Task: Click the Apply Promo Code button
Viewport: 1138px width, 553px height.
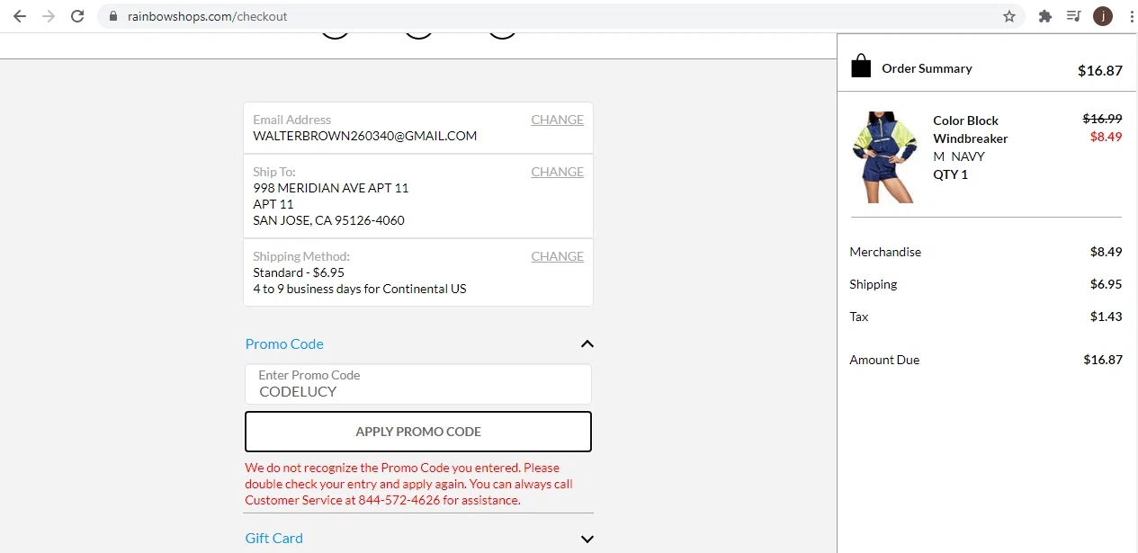Action: 418,432
